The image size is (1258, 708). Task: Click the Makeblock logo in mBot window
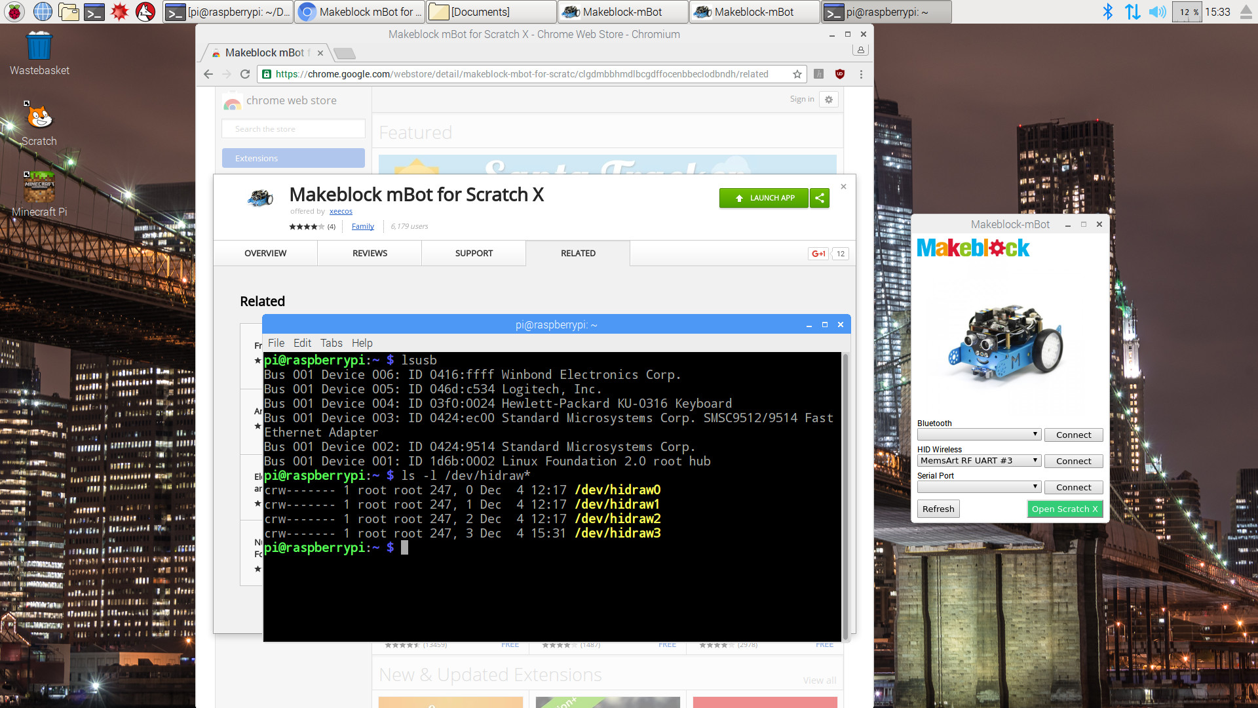click(x=973, y=248)
